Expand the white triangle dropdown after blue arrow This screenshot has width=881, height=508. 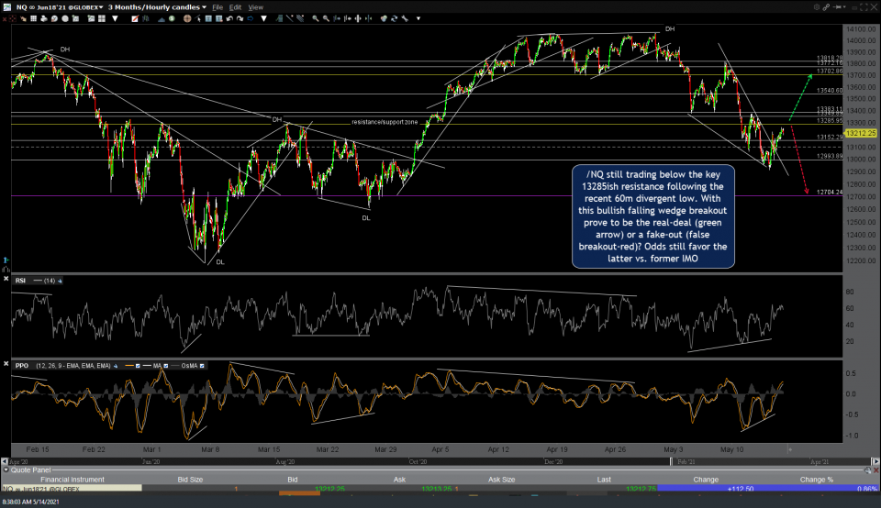[x=263, y=18]
